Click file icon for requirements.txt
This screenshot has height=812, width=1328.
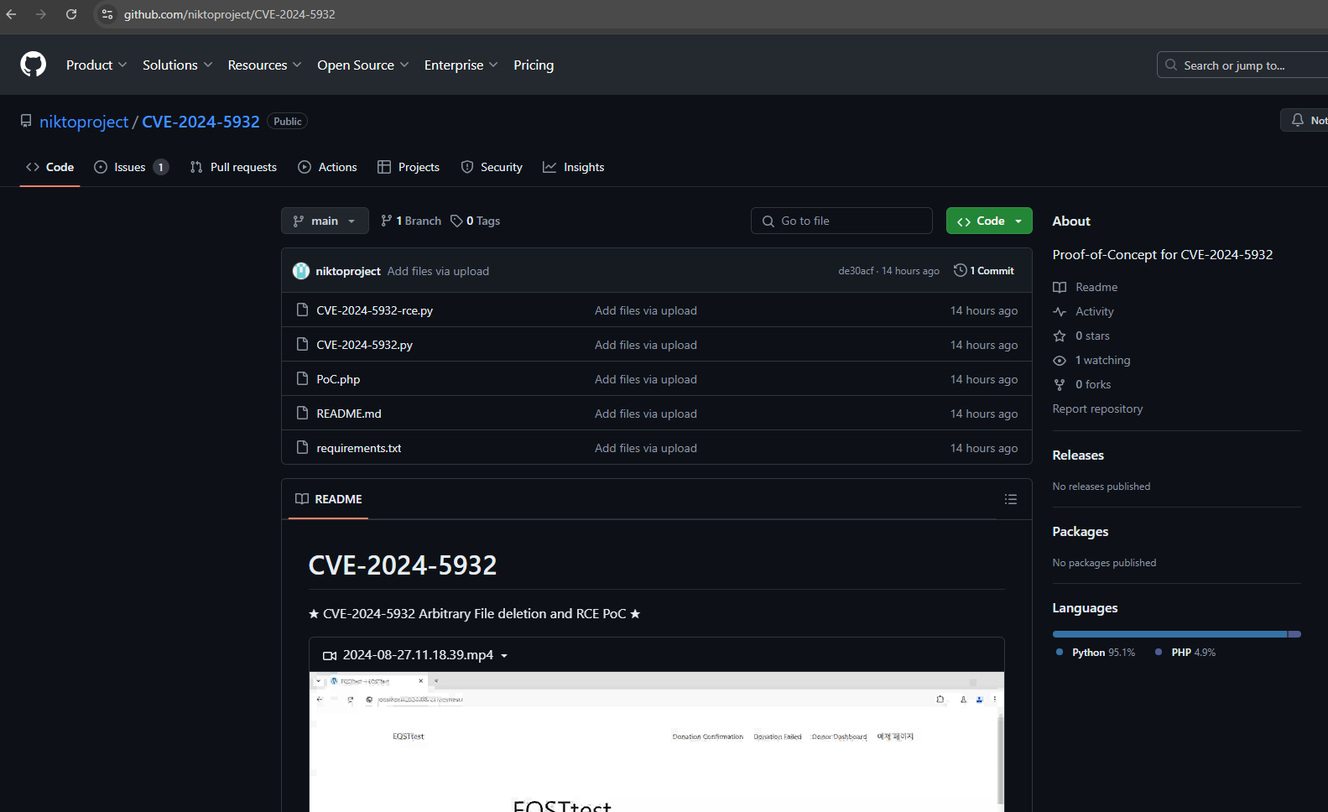click(303, 447)
